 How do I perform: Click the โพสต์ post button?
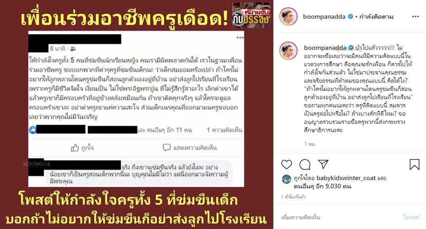click(x=411, y=217)
